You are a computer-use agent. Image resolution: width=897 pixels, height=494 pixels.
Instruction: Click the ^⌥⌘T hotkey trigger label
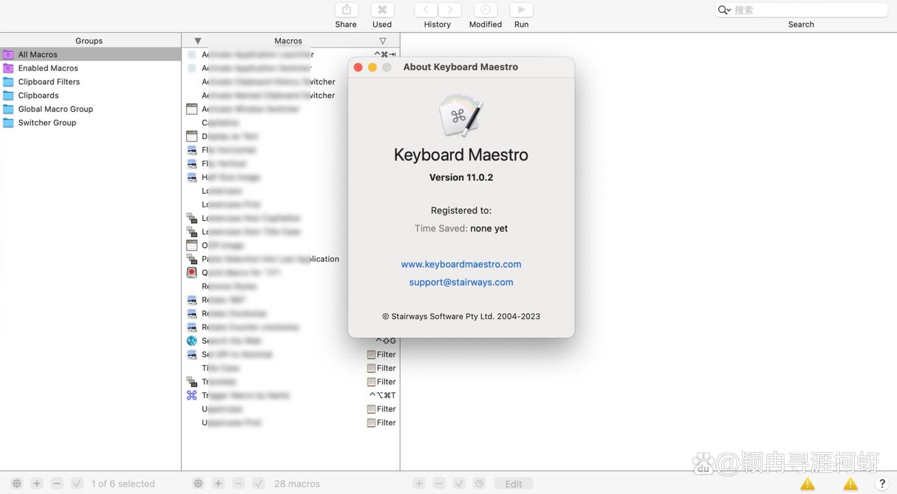pos(383,395)
